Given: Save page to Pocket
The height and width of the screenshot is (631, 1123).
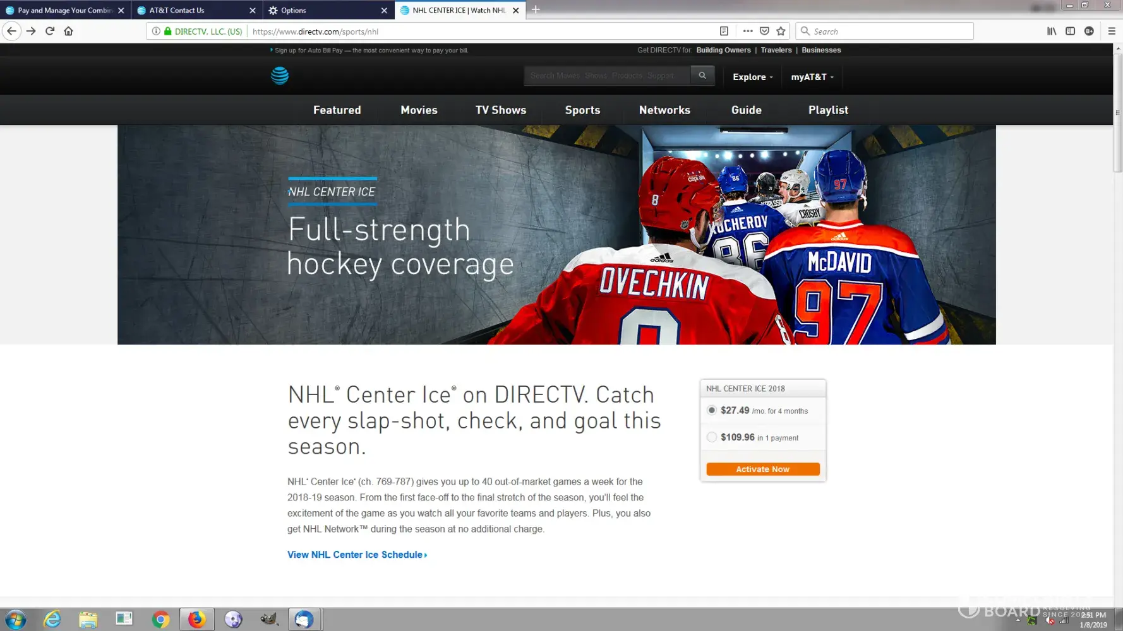Looking at the screenshot, I should pos(764,31).
